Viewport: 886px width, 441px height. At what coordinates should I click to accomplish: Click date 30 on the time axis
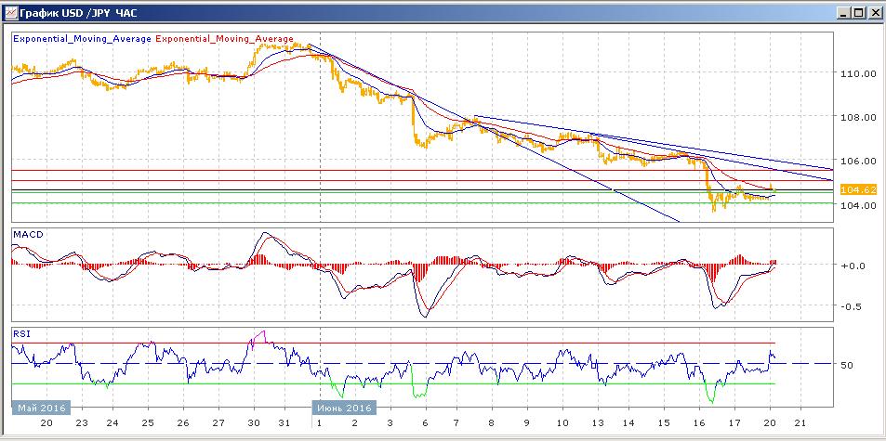pos(252,422)
